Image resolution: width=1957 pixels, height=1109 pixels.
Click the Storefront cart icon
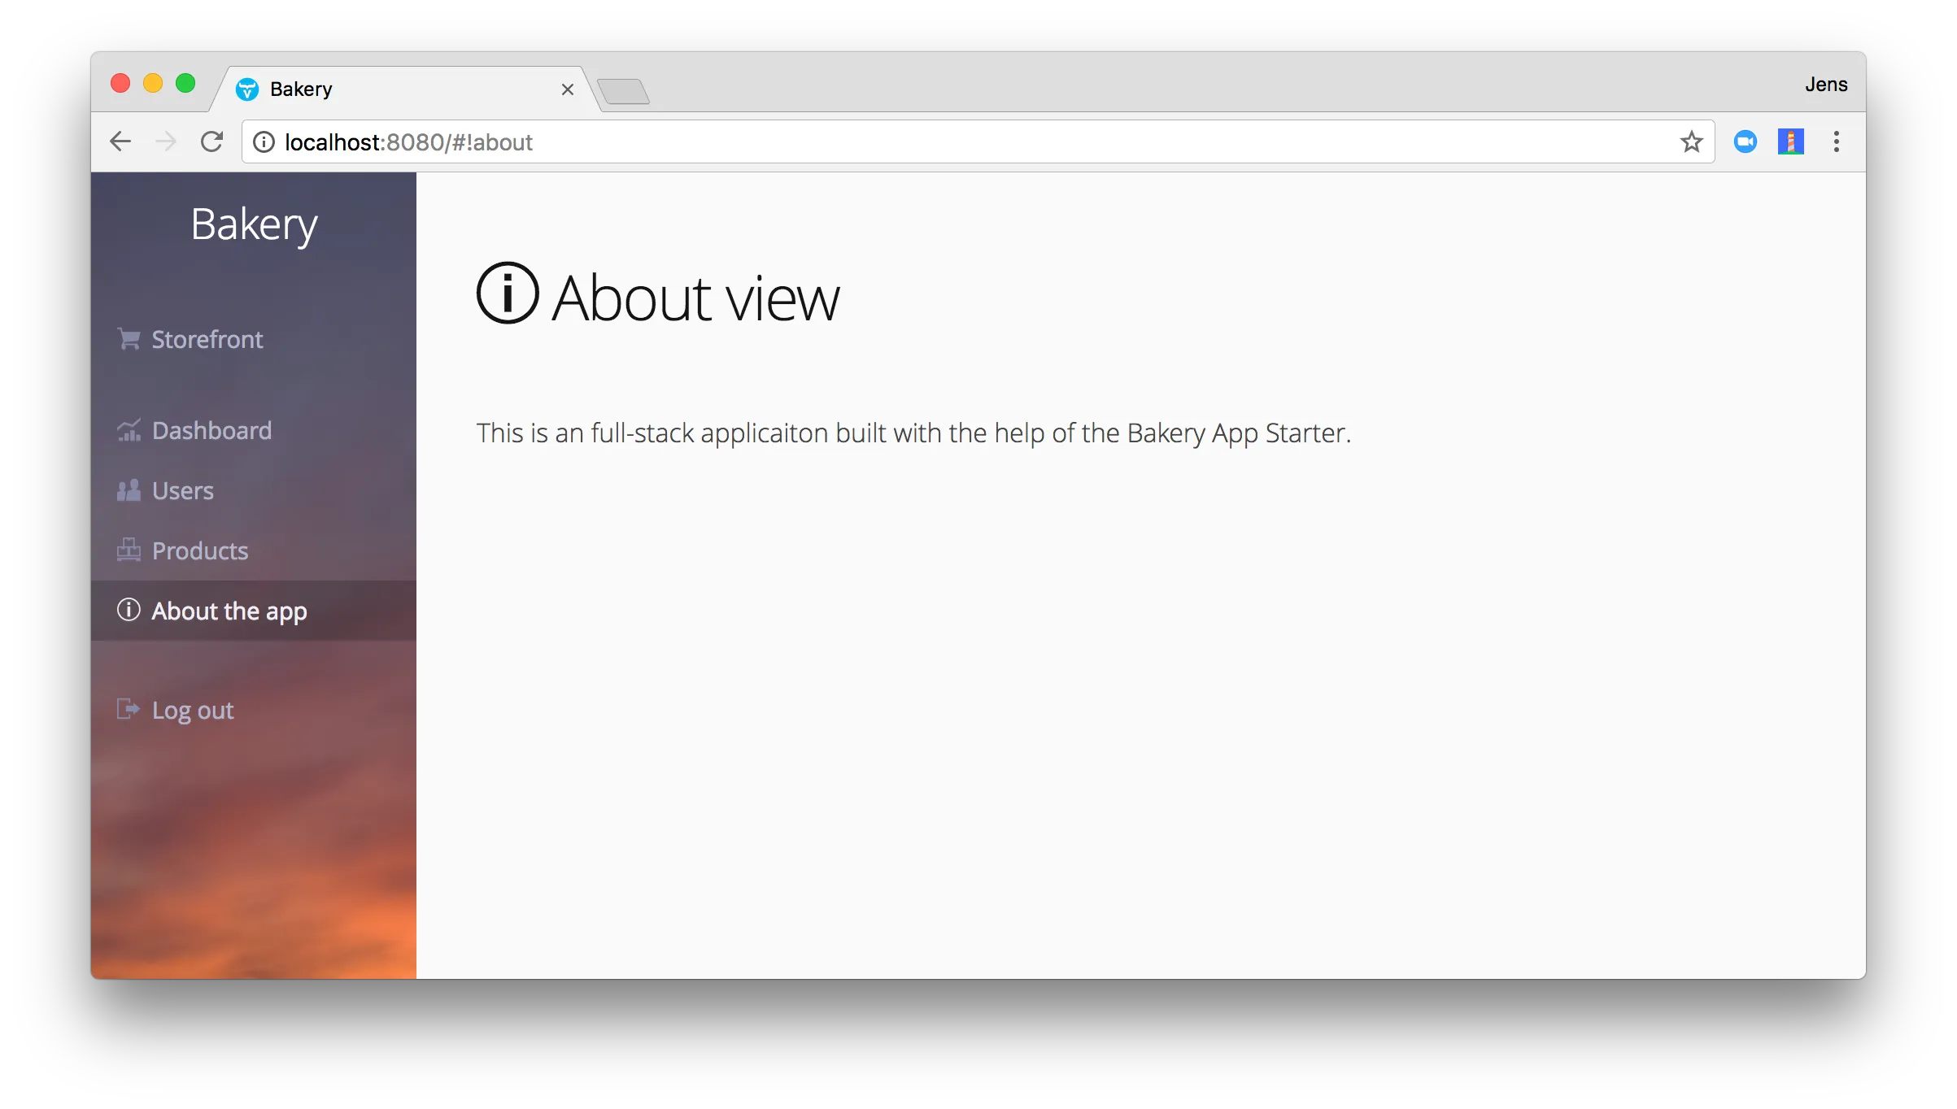click(x=128, y=339)
